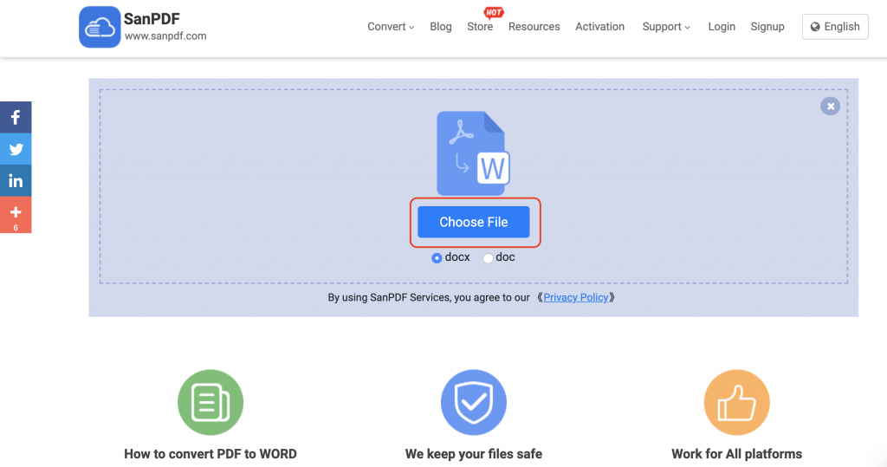Open more sharing options plus icon
Screen dimensions: 887x467
(x=16, y=215)
